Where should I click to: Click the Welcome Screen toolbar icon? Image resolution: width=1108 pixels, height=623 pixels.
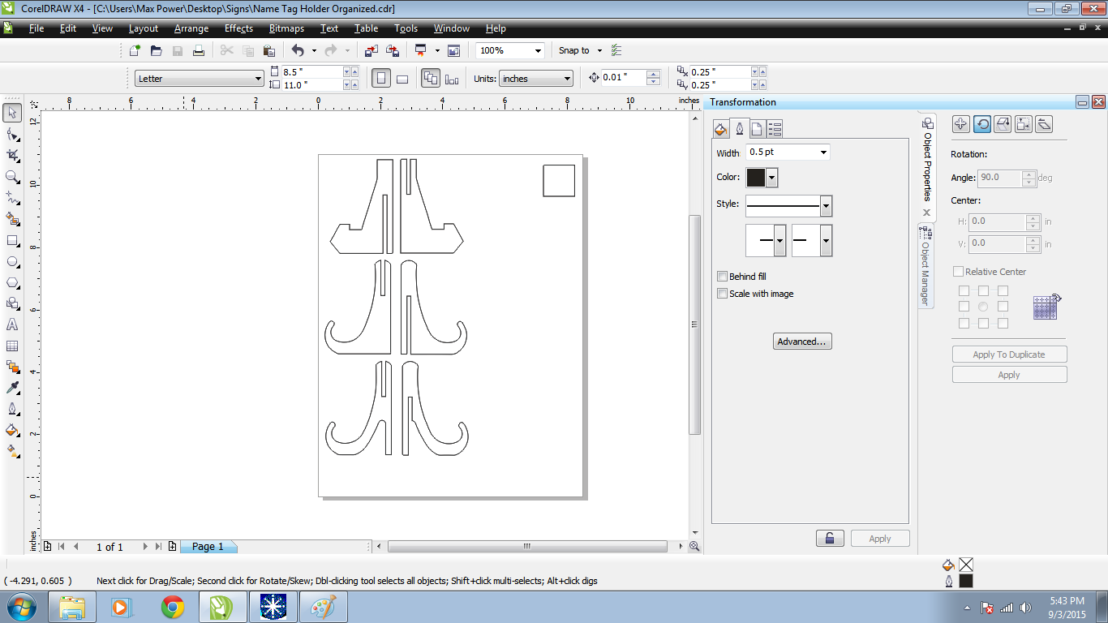(x=453, y=50)
